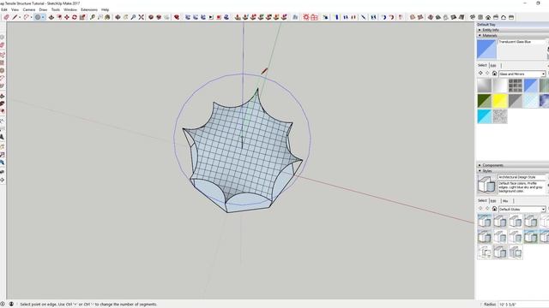
Task: Select the Circle shape tool
Action: [38, 17]
